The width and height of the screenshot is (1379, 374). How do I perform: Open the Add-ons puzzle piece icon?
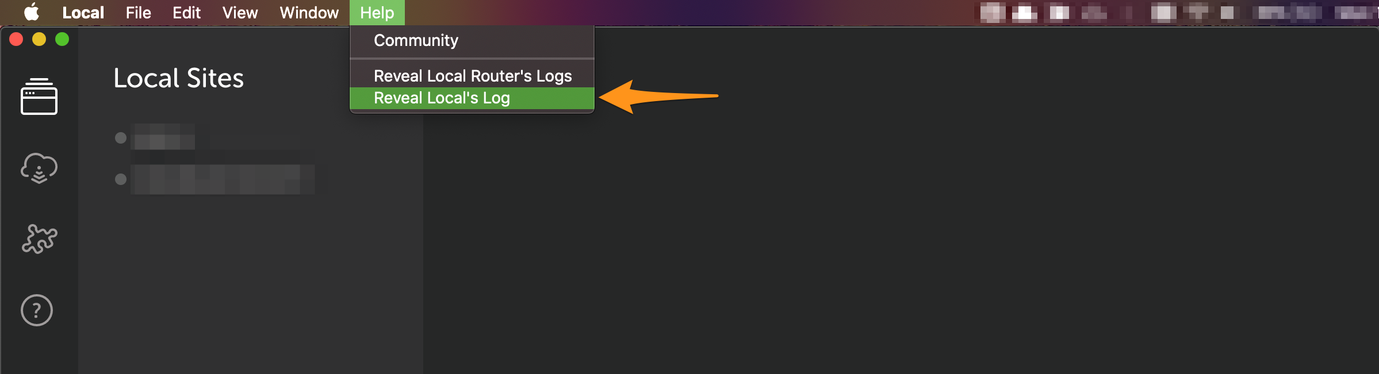[x=39, y=238]
